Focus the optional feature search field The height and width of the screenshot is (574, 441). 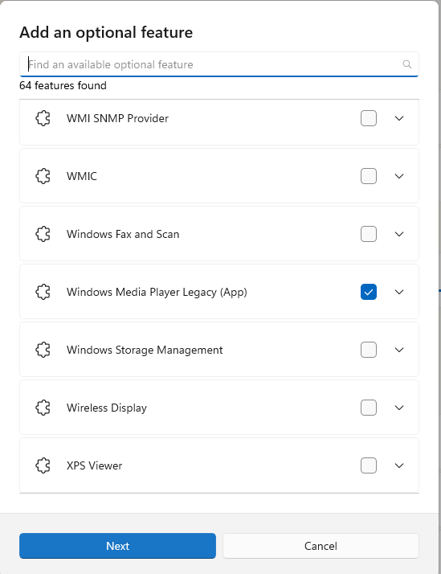coord(219,64)
